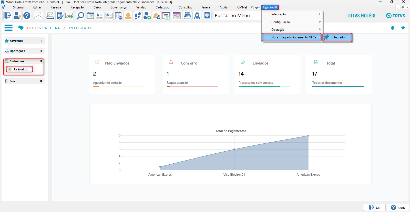Open the DocFiscall menu
This screenshot has width=410, height=212.
pos(270,7)
